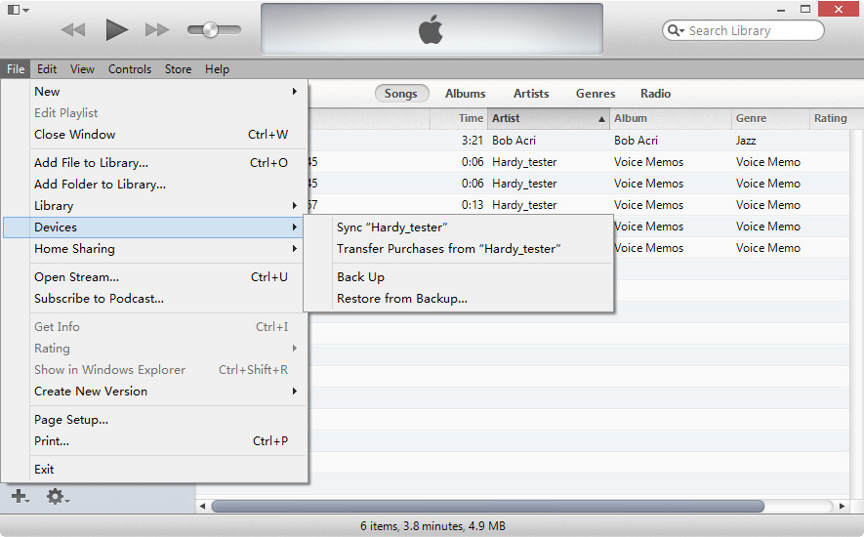Select Open Stream menu item

pyautogui.click(x=154, y=276)
